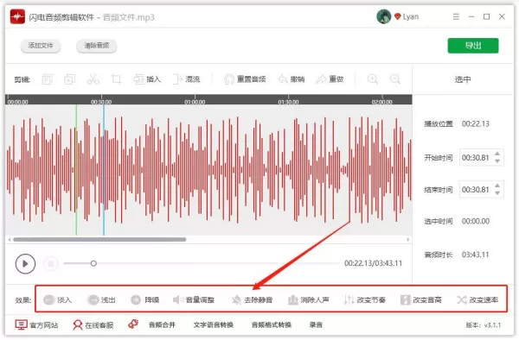Play the audio with the play button
The width and height of the screenshot is (519, 340).
point(25,264)
